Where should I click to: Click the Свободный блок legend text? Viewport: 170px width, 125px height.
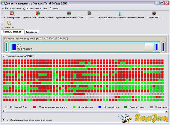(19, 107)
